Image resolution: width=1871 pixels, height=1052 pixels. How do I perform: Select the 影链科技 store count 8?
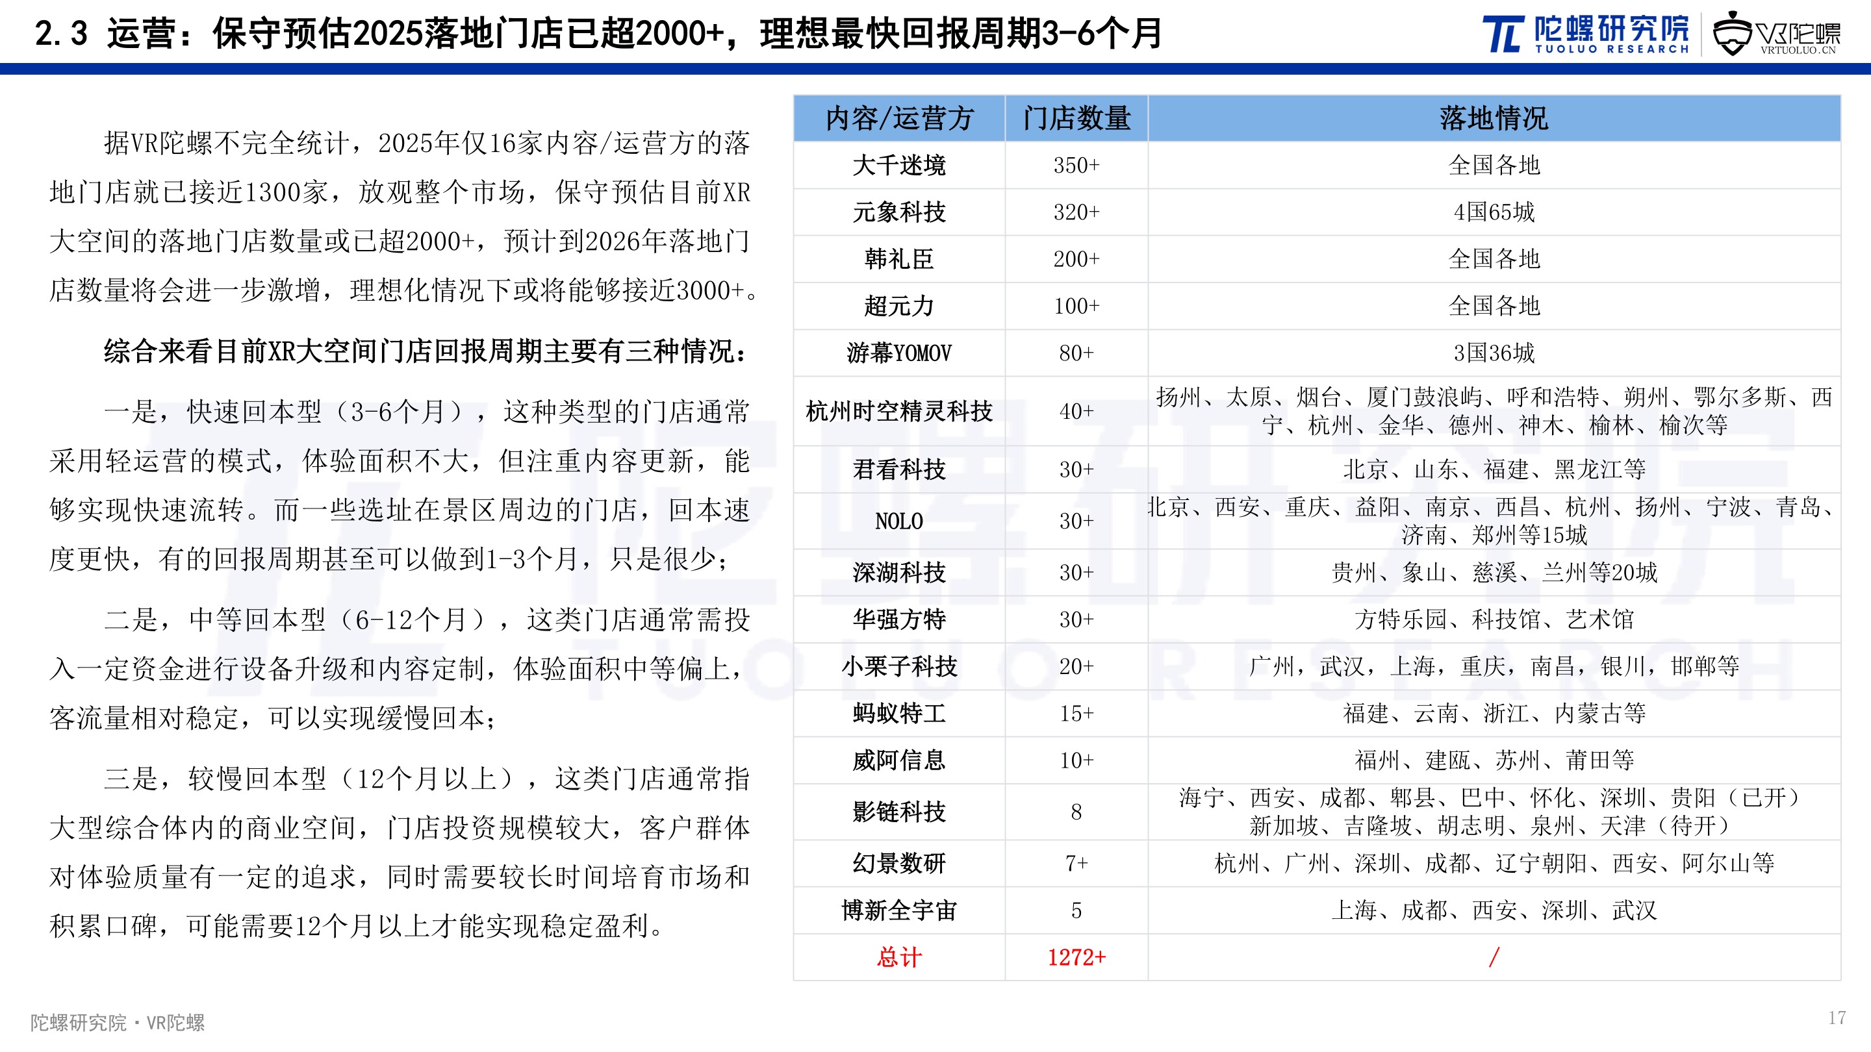coord(1076,812)
